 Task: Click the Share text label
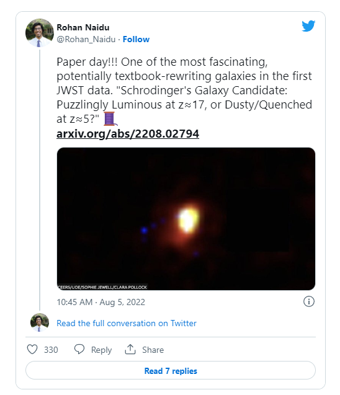coord(153,350)
